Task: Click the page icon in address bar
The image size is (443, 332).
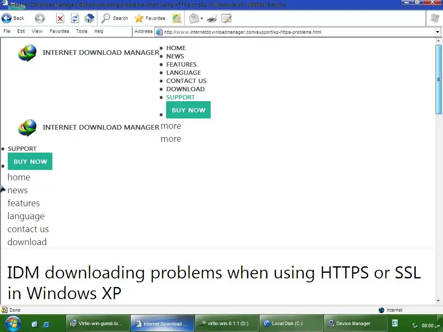Action: (159, 32)
